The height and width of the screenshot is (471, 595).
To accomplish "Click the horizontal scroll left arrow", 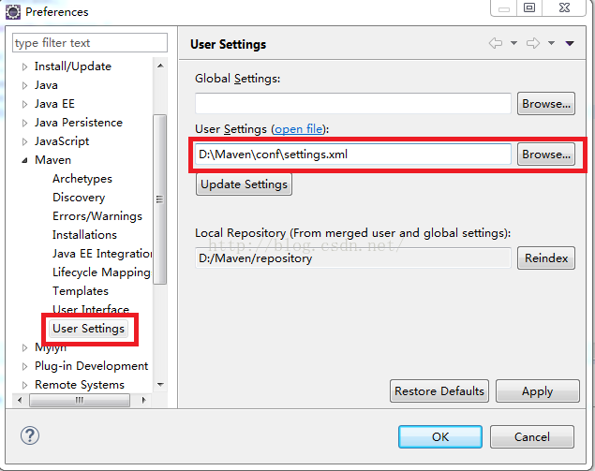I will point(20,400).
